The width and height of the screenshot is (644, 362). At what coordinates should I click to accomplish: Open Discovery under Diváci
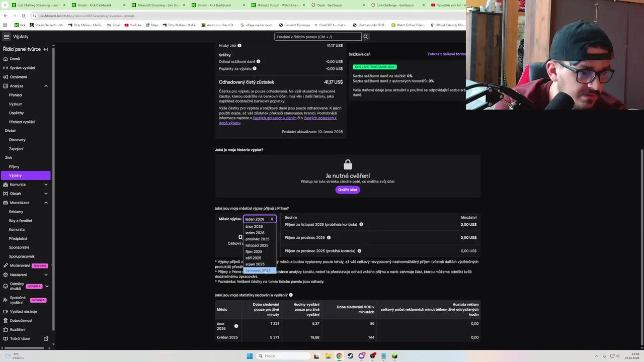tap(17, 140)
